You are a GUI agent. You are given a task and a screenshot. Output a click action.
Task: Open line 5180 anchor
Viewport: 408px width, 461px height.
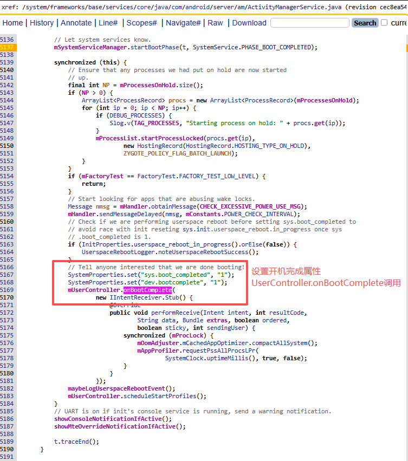coord(7,373)
